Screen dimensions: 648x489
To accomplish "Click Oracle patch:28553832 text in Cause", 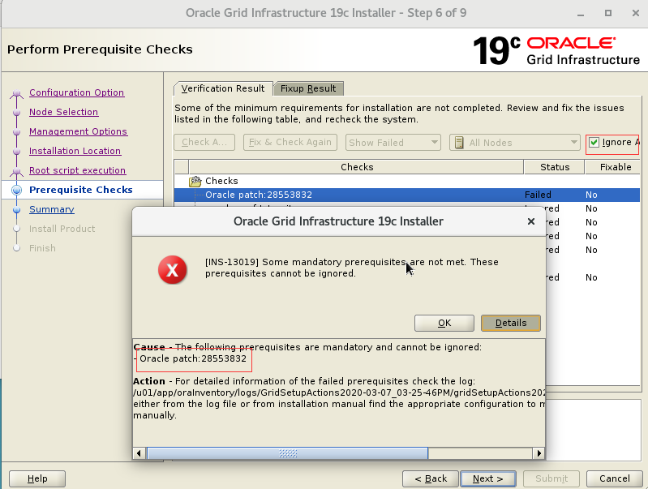I will point(193,358).
